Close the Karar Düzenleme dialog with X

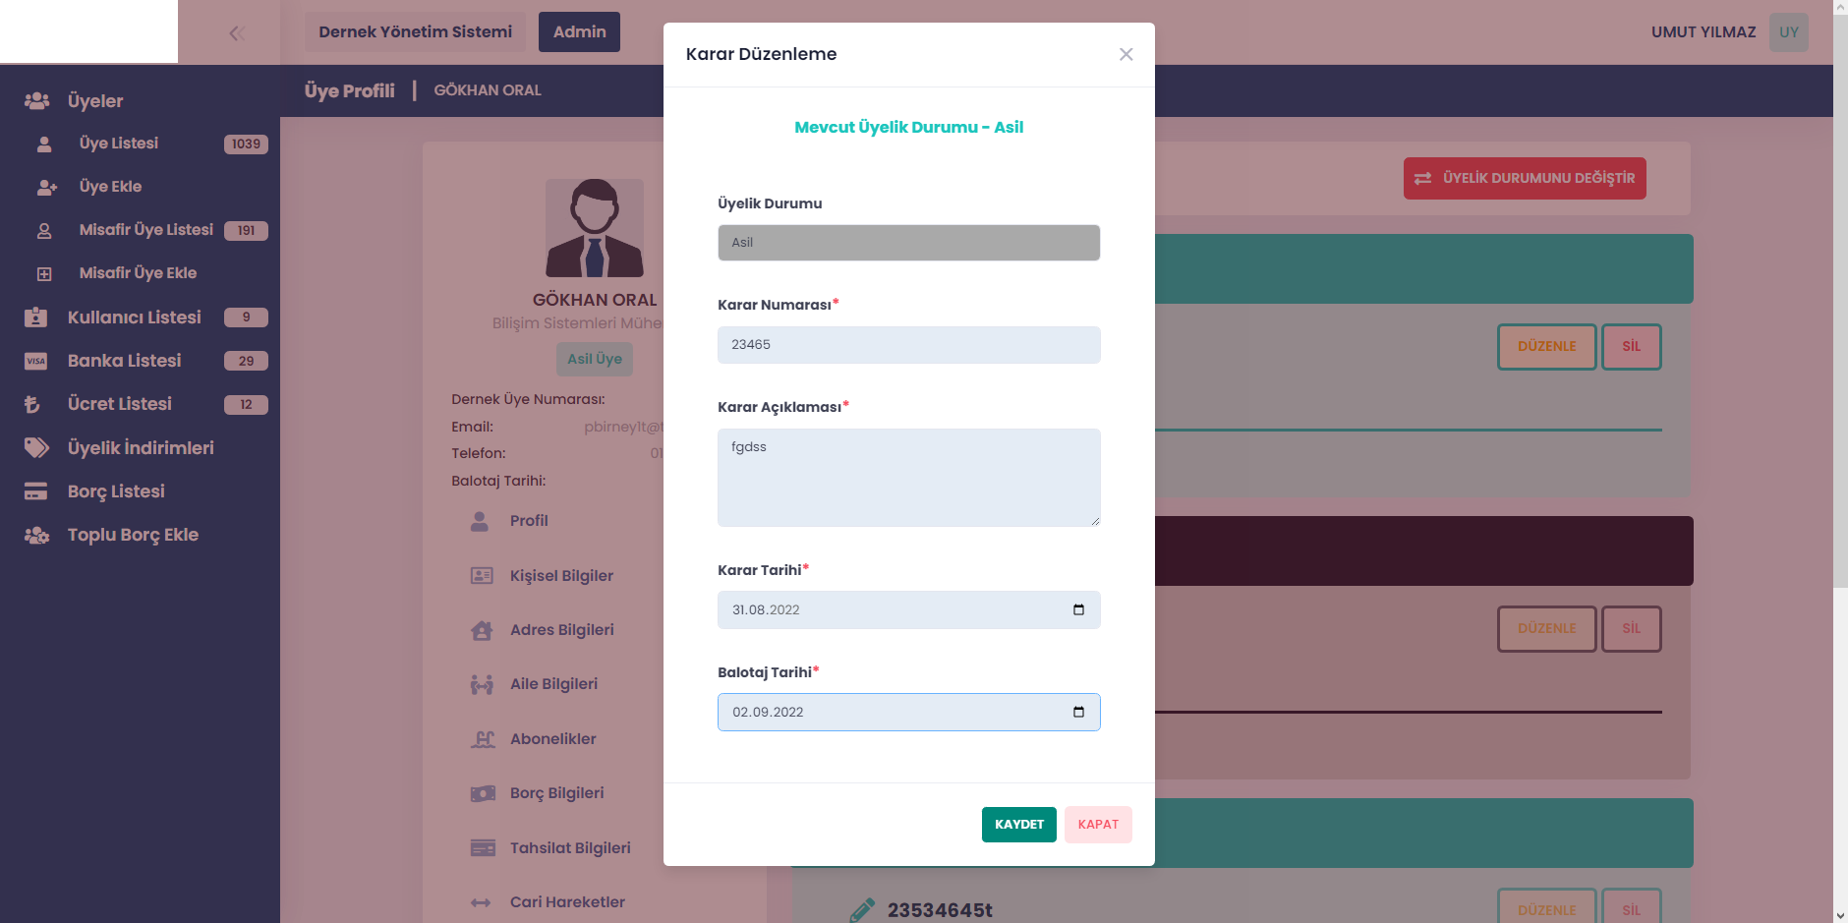pyautogui.click(x=1126, y=54)
